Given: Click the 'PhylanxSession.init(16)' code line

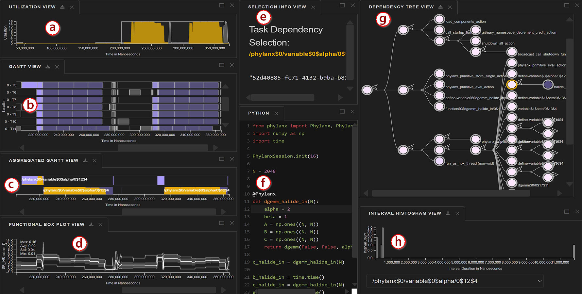Looking at the screenshot, I should (285, 156).
